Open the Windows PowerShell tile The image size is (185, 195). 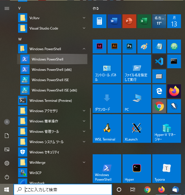(107, 169)
